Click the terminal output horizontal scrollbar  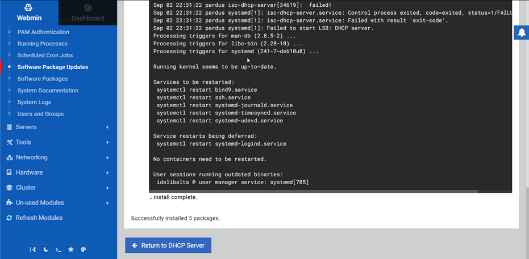313,191
